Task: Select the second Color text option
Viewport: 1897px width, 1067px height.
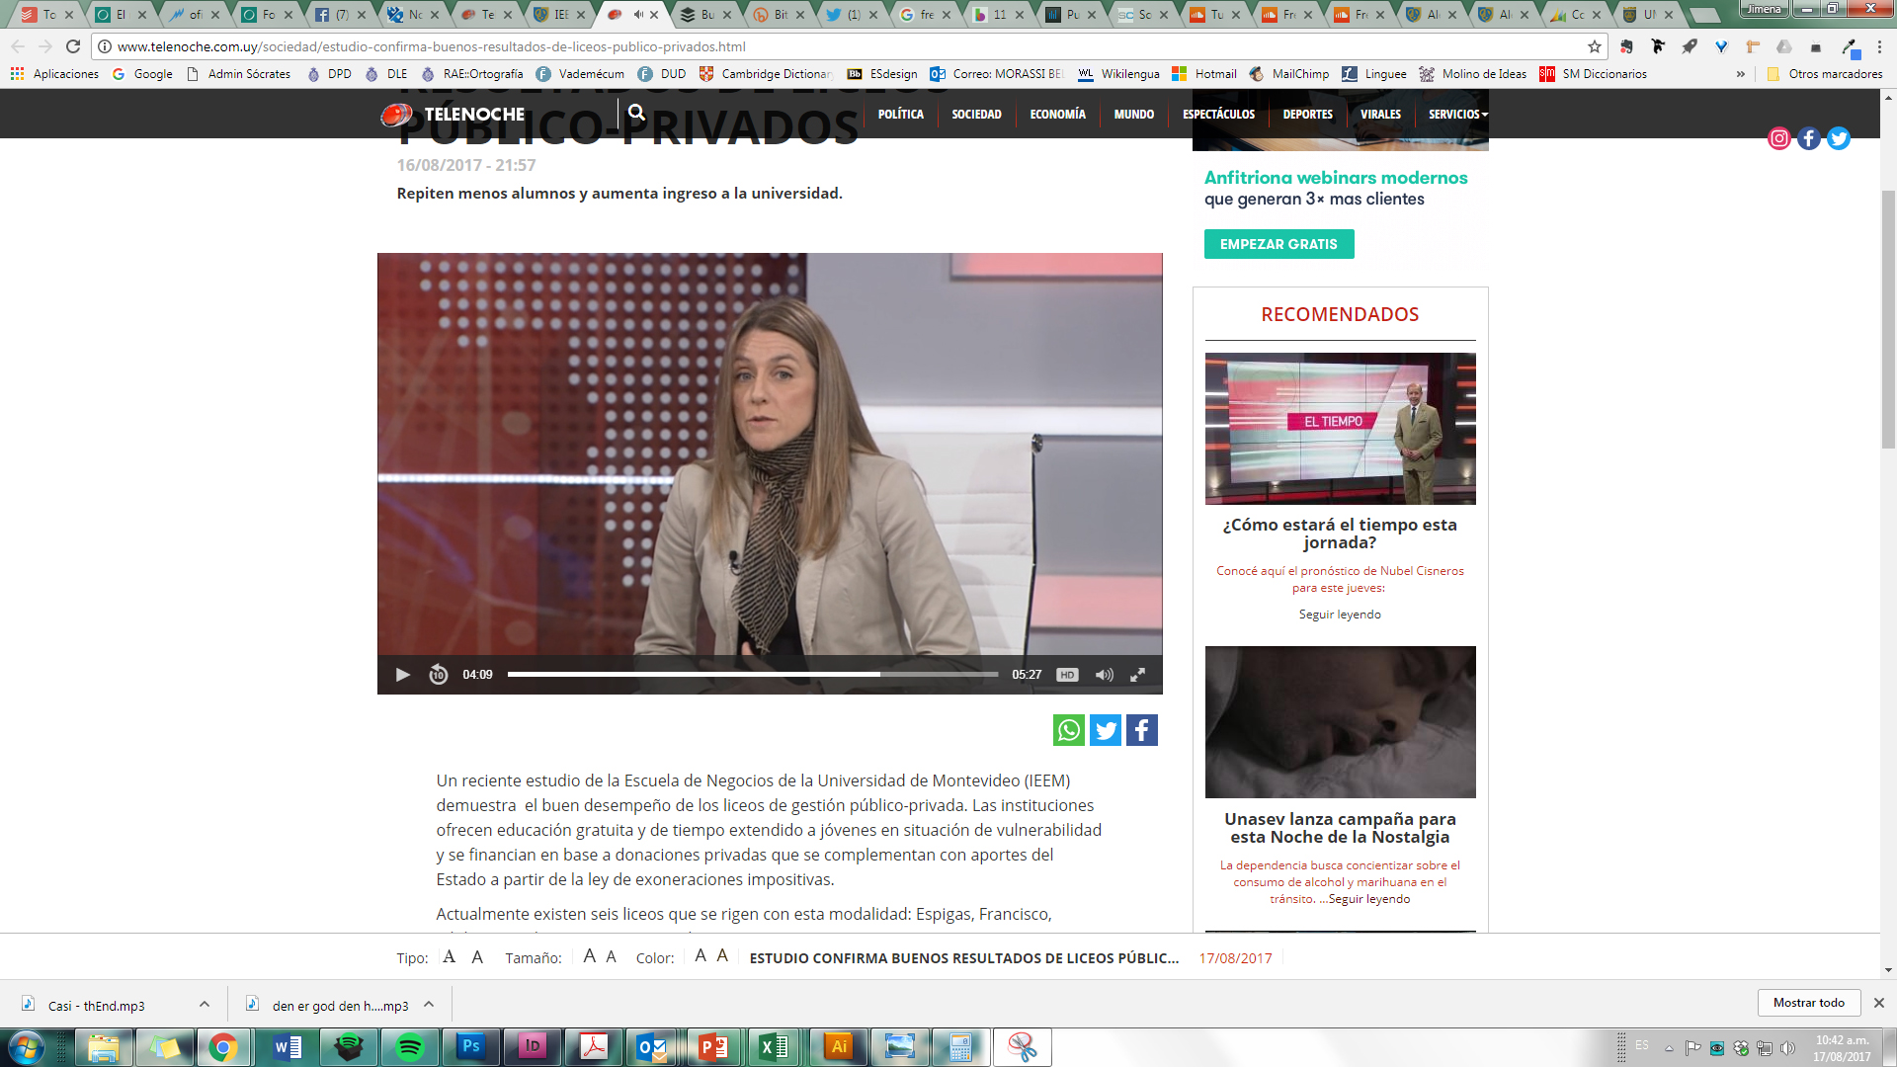Action: click(x=722, y=955)
